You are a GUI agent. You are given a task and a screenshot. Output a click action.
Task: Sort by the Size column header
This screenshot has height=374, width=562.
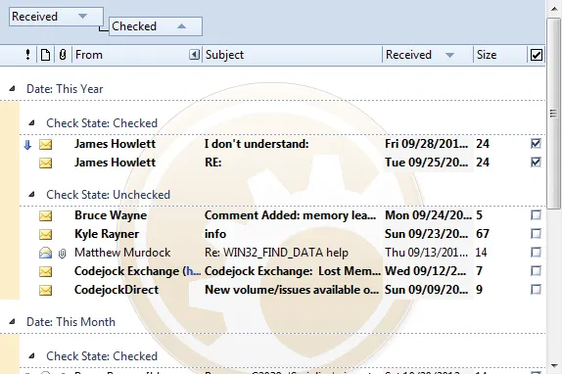click(500, 55)
